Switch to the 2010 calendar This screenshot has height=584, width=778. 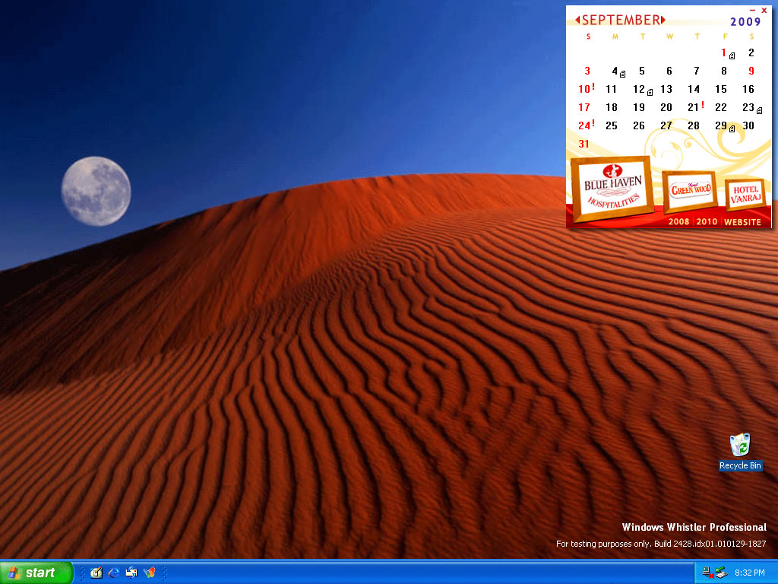pyautogui.click(x=707, y=222)
